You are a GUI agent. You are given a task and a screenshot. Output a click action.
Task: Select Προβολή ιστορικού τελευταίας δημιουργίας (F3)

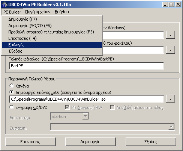click(52, 32)
